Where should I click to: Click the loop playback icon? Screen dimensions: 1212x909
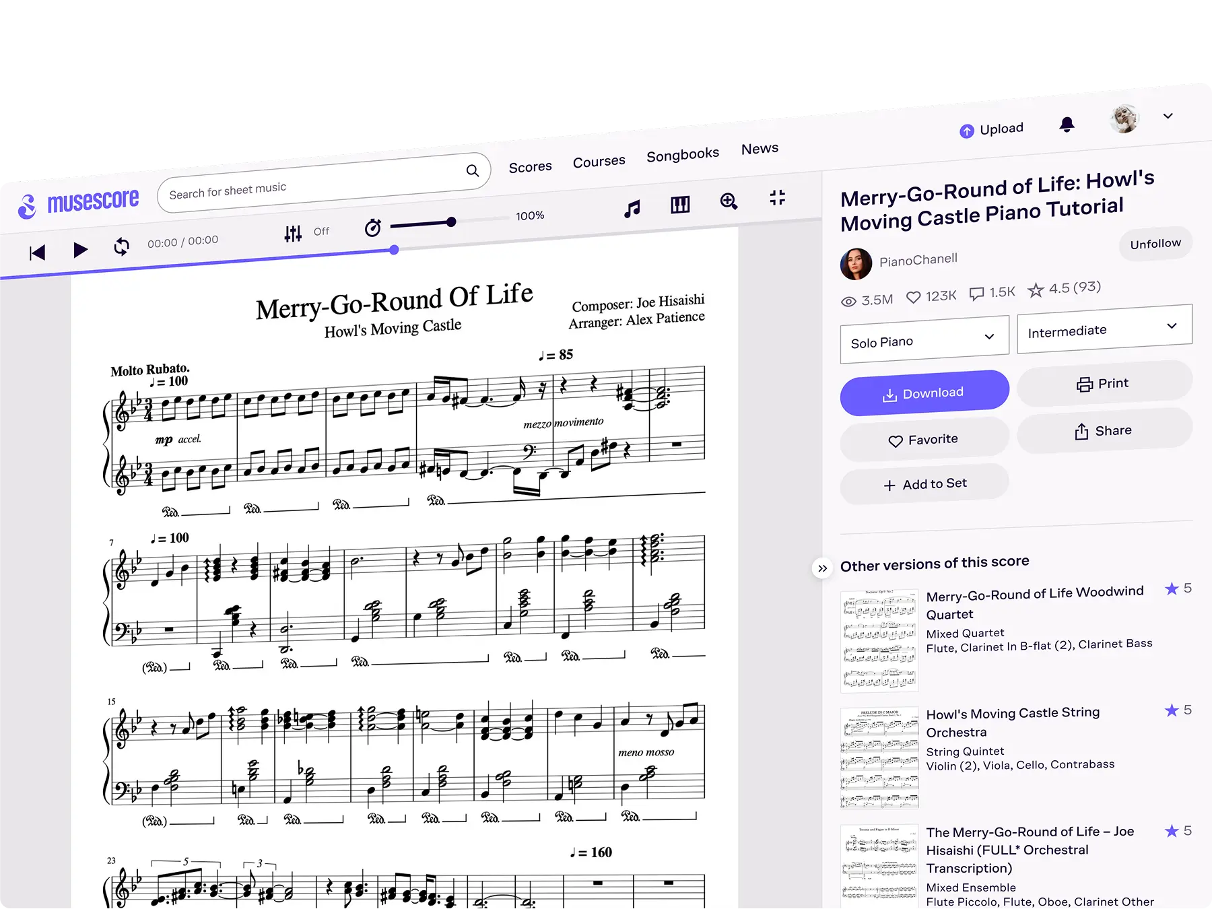[121, 248]
